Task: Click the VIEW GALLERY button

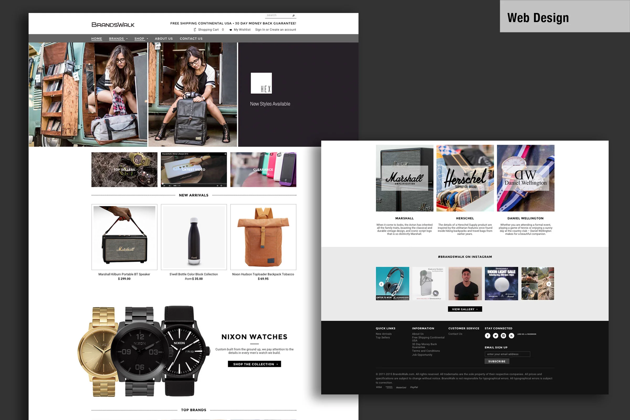Action: click(465, 309)
